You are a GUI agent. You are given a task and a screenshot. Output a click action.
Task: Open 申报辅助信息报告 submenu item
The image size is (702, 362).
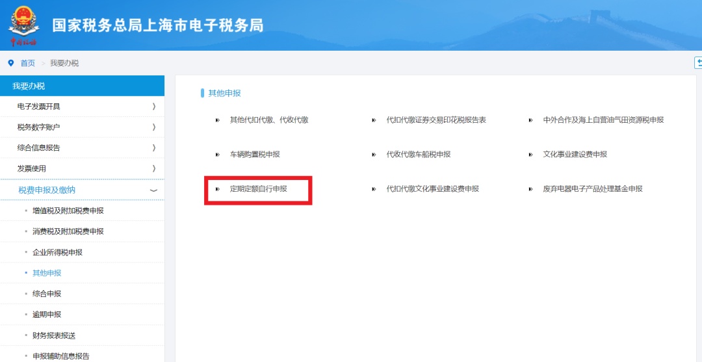61,356
